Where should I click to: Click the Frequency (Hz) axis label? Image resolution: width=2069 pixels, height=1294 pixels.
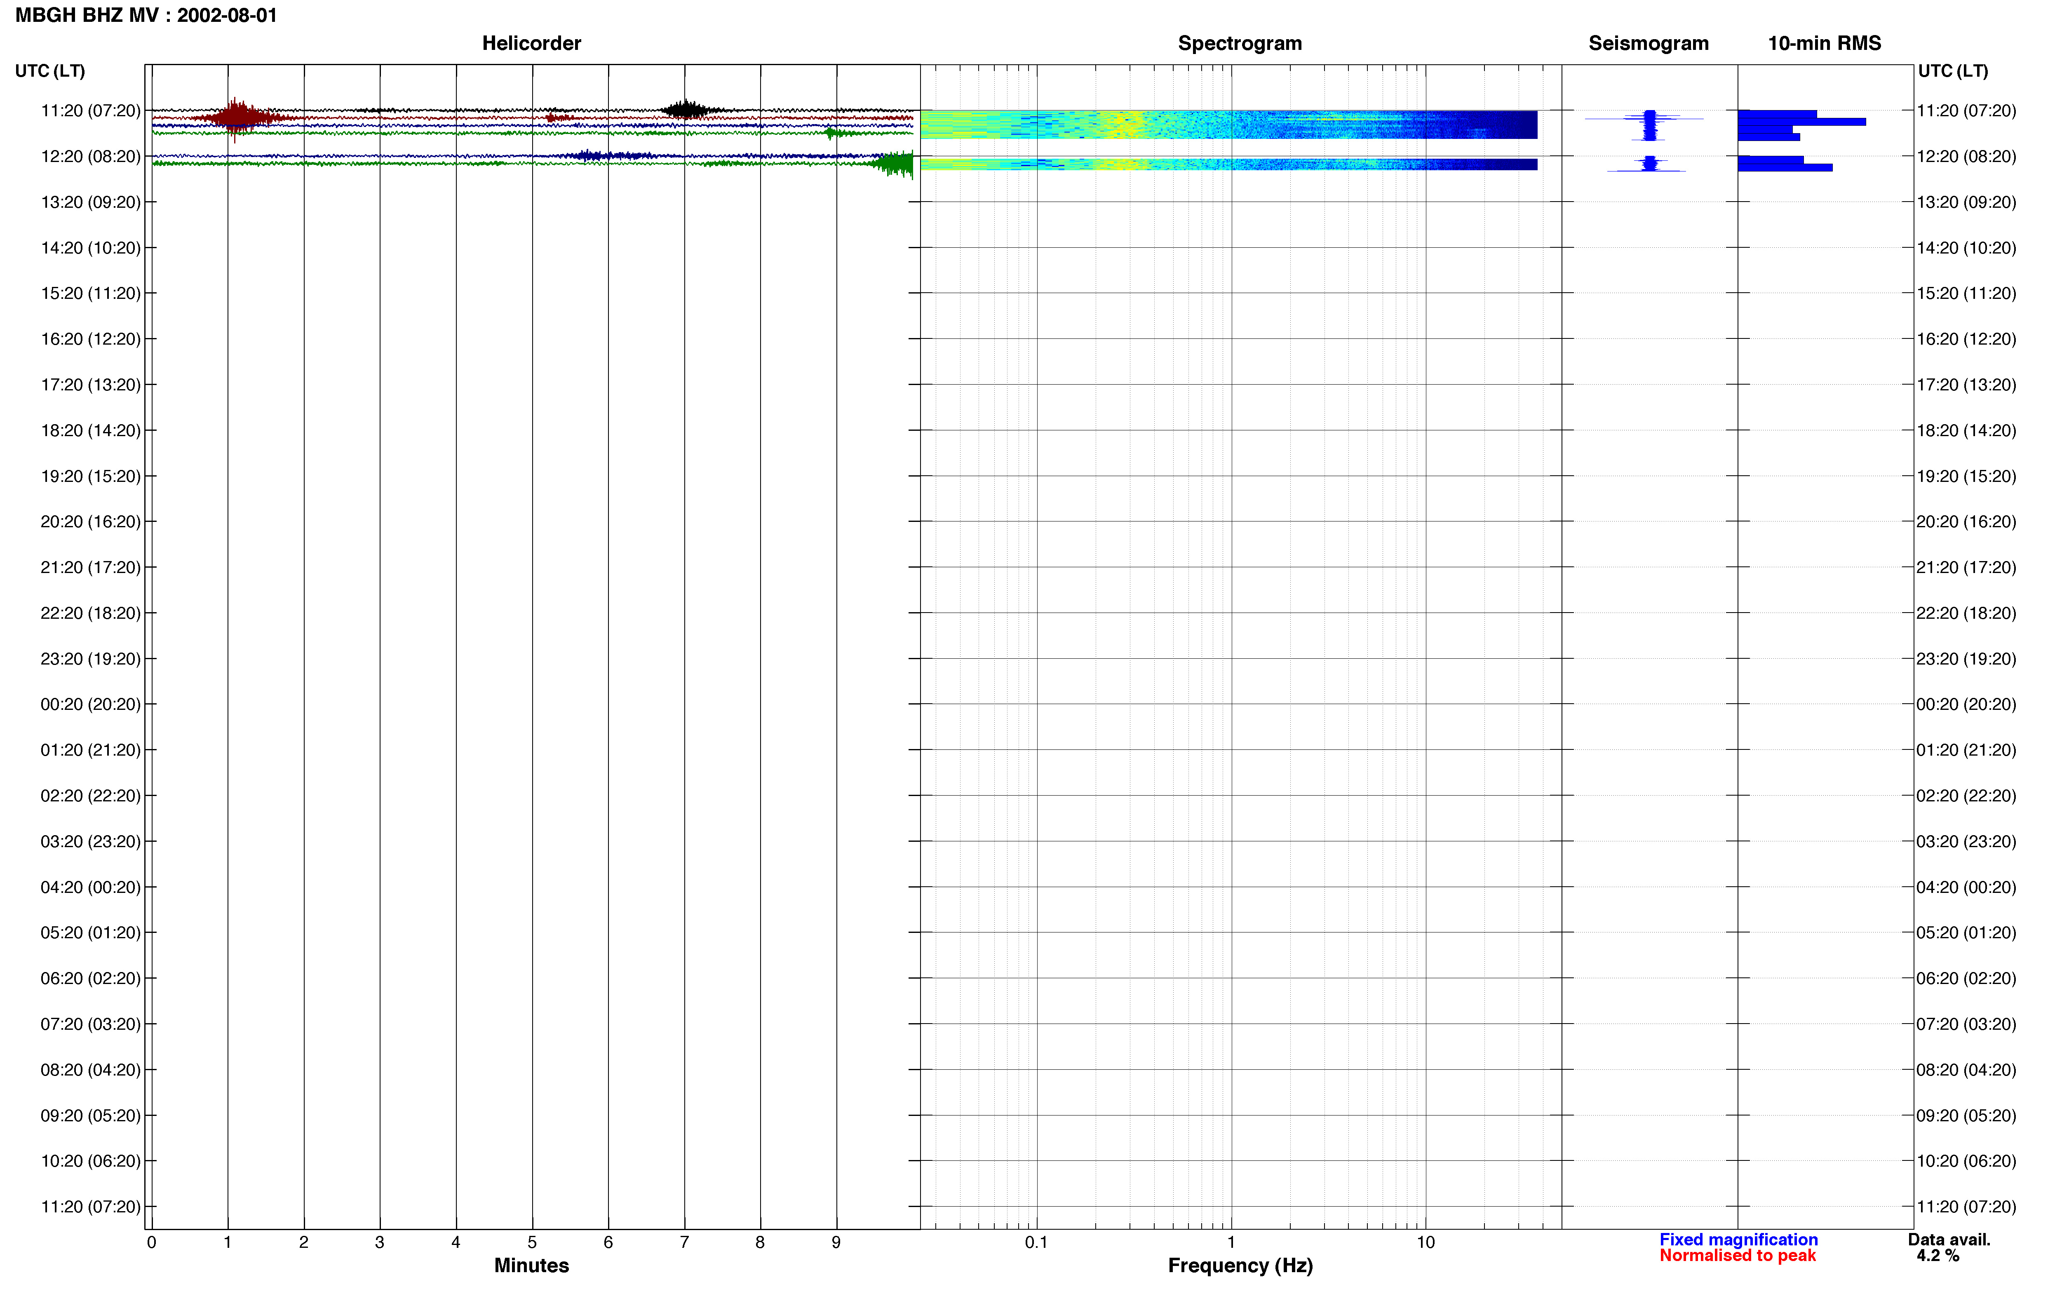click(1240, 1266)
